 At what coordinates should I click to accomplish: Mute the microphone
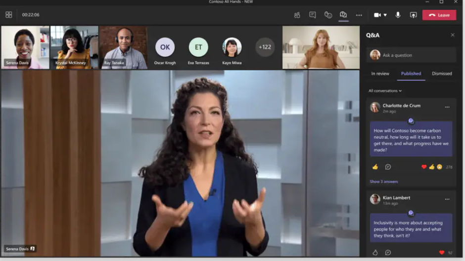point(398,15)
